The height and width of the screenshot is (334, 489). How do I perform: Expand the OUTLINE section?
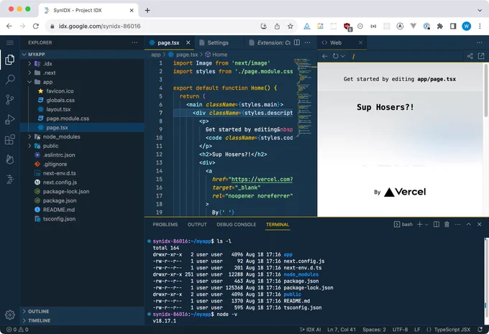click(82, 311)
